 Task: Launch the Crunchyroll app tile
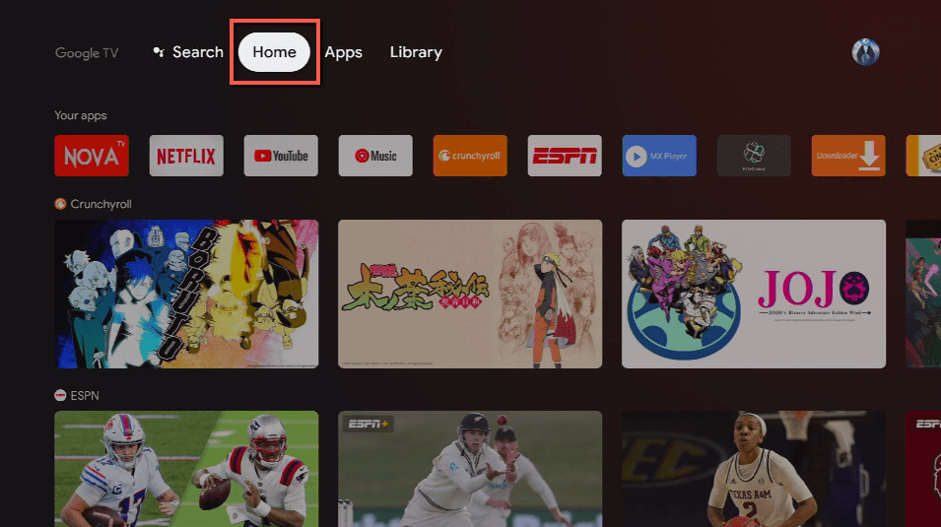(x=470, y=156)
